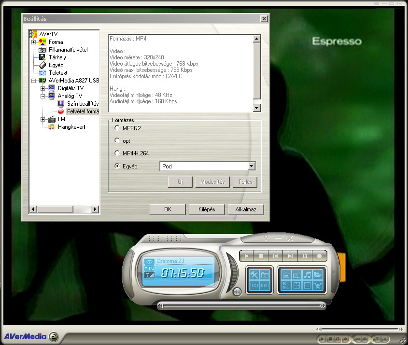
Task: Click the remote panel volume arc slider
Action: point(233,272)
